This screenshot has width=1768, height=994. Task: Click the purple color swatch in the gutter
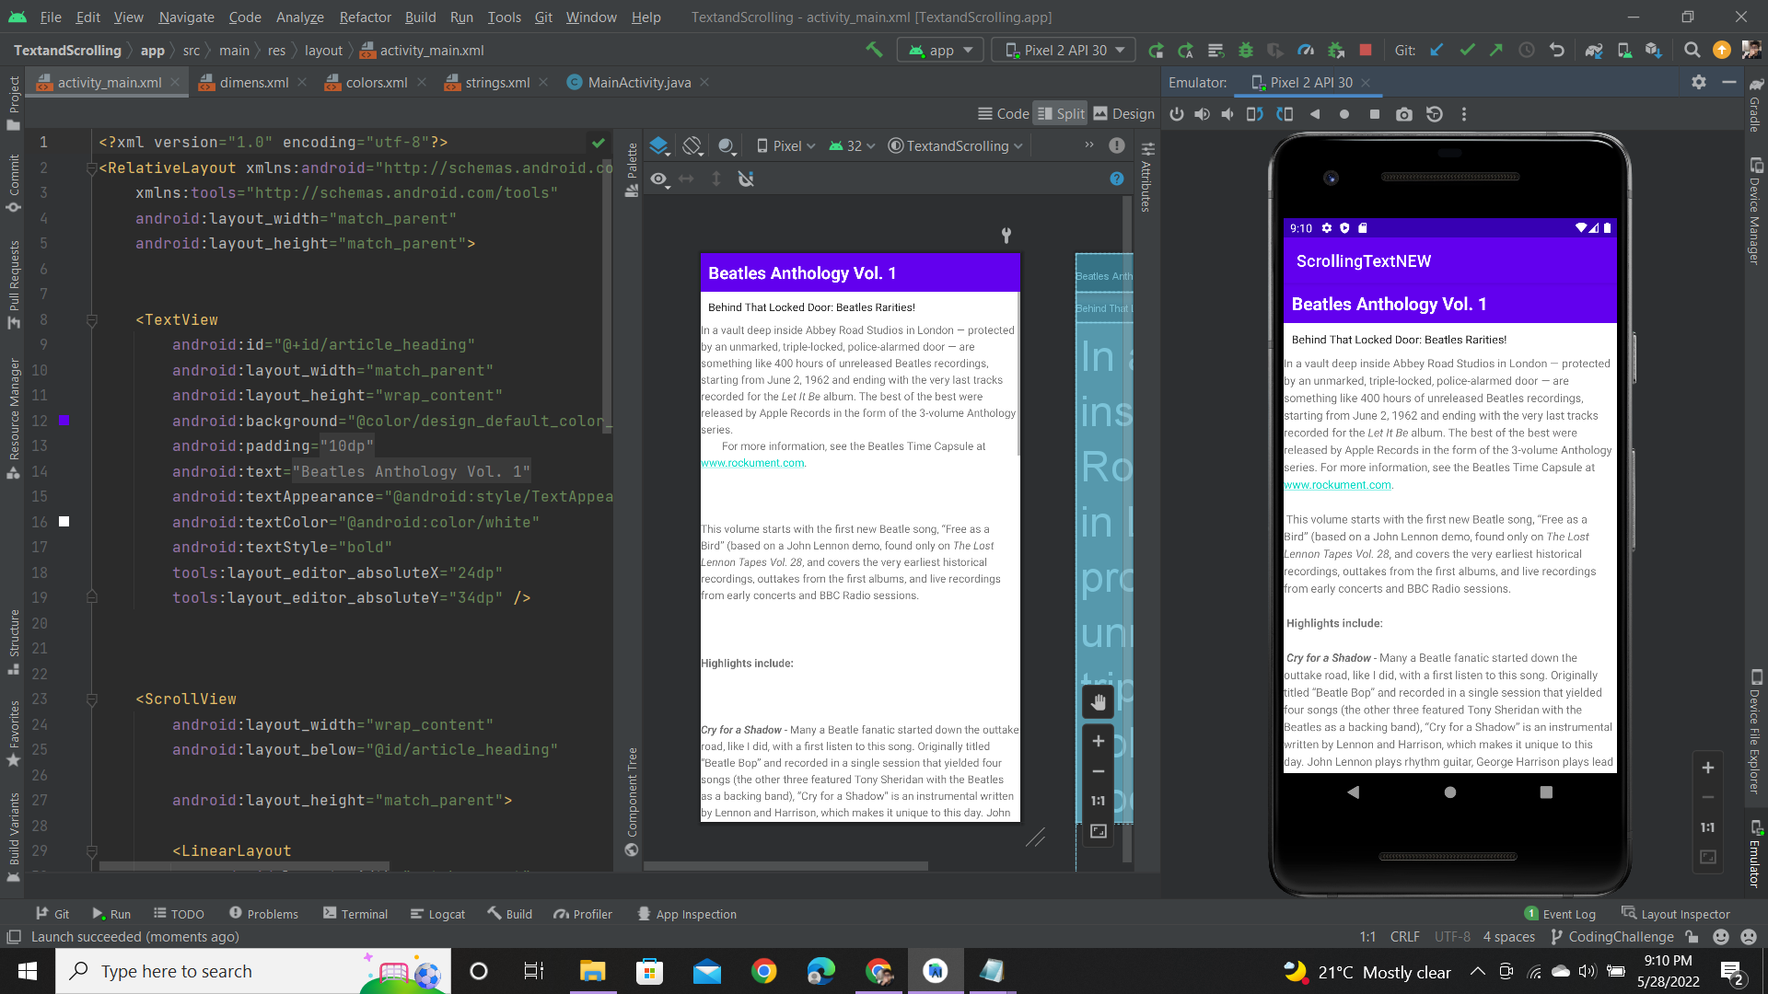coord(64,421)
